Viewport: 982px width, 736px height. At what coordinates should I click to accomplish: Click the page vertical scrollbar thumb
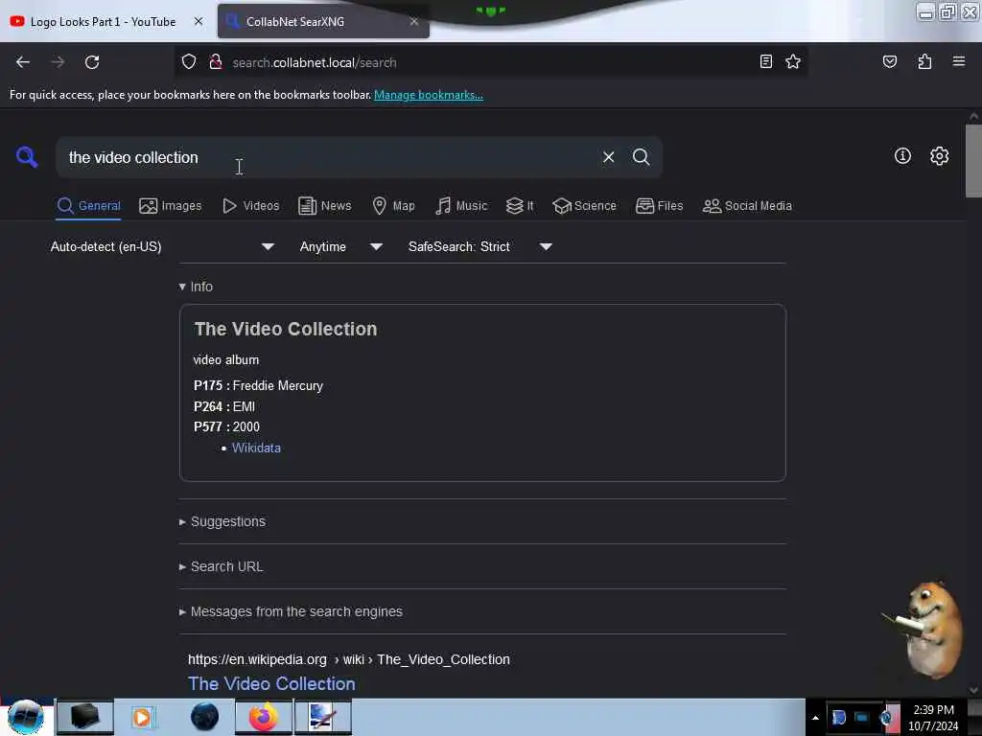(973, 161)
